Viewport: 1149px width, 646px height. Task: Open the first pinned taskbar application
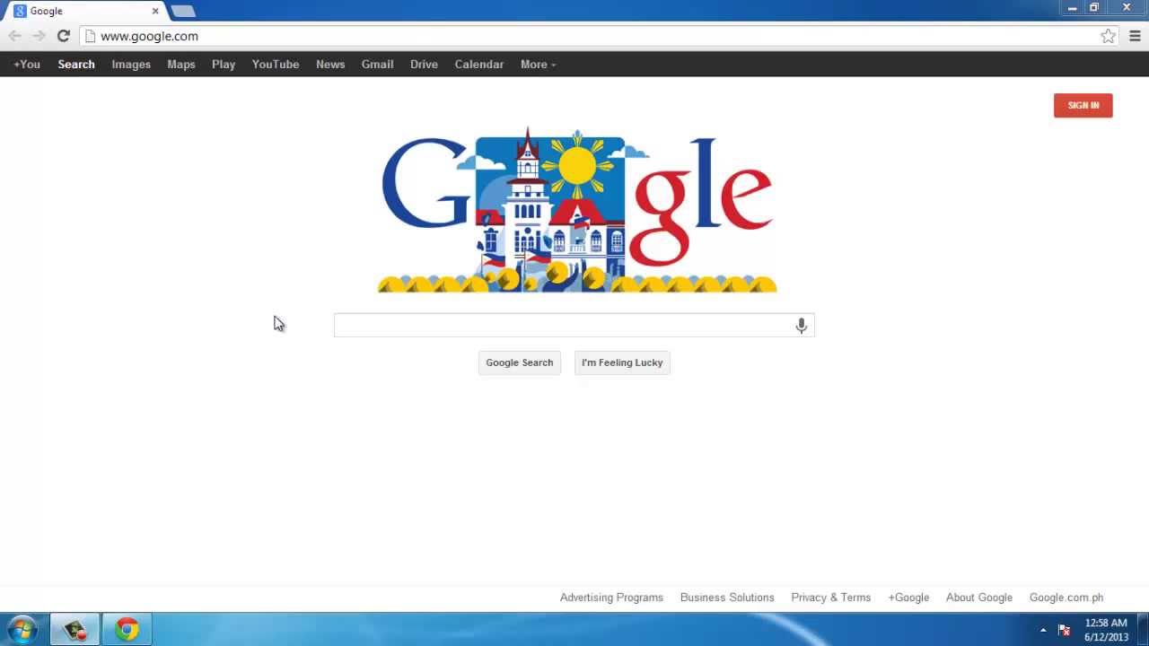tap(75, 630)
